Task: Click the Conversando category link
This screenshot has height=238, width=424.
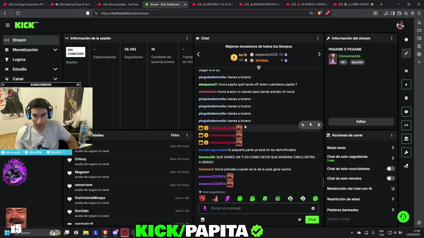Action: pyautogui.click(x=349, y=56)
